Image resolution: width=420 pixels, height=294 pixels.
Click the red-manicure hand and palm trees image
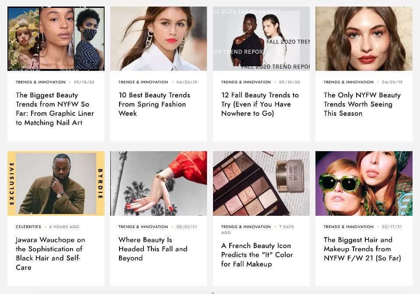[x=158, y=183]
